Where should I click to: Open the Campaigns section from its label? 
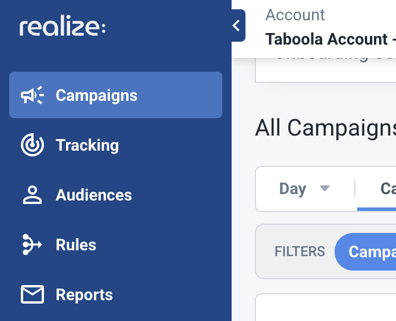[97, 96]
